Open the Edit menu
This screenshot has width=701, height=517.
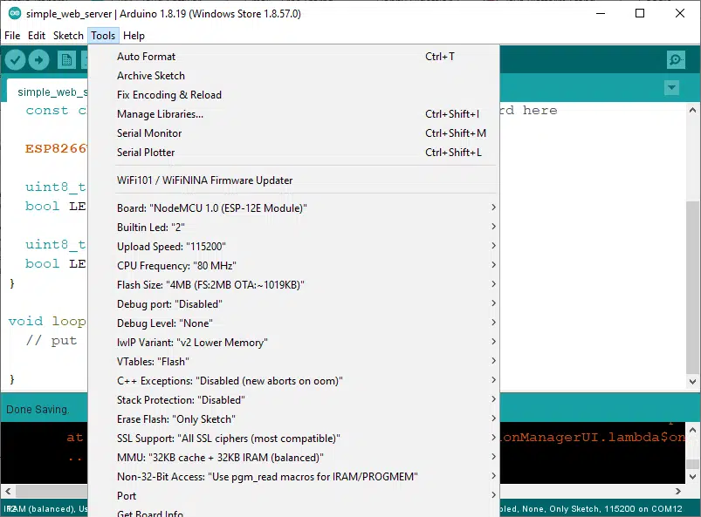[37, 36]
